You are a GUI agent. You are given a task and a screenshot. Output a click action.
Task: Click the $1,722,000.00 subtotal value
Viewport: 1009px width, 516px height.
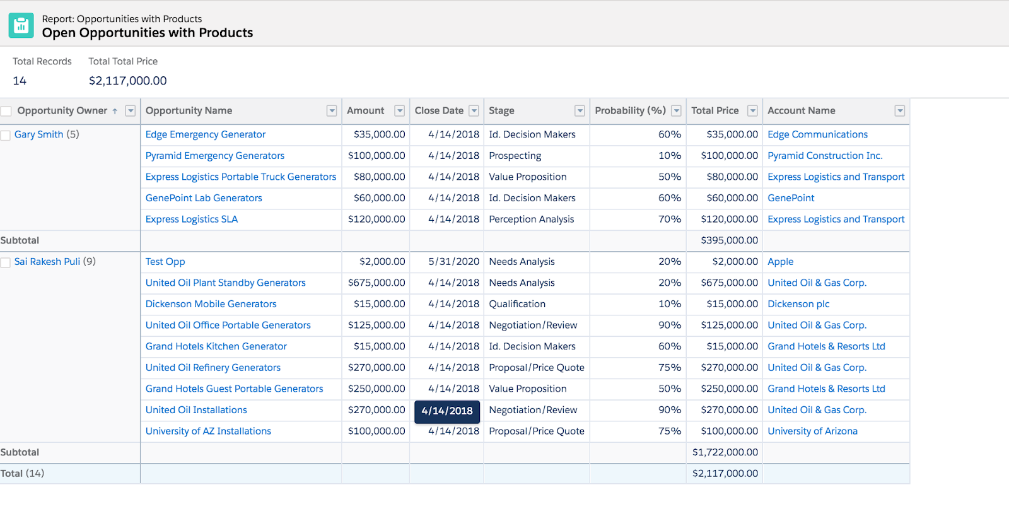[x=725, y=452]
